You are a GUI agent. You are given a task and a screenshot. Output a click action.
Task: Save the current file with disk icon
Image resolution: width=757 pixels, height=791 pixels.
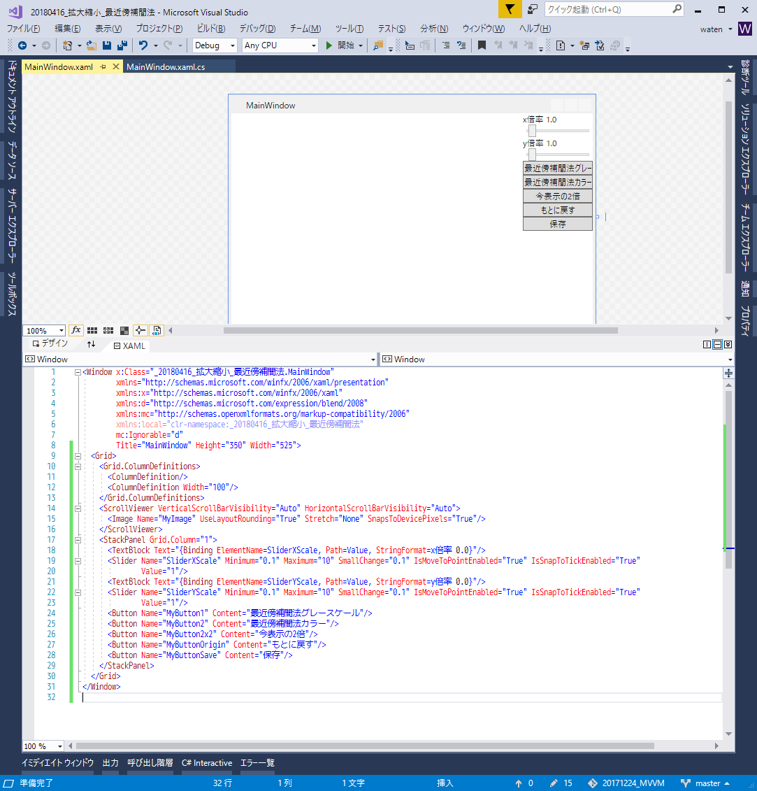[106, 45]
